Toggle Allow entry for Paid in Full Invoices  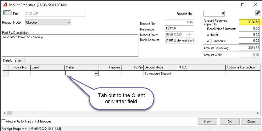pos(3,121)
